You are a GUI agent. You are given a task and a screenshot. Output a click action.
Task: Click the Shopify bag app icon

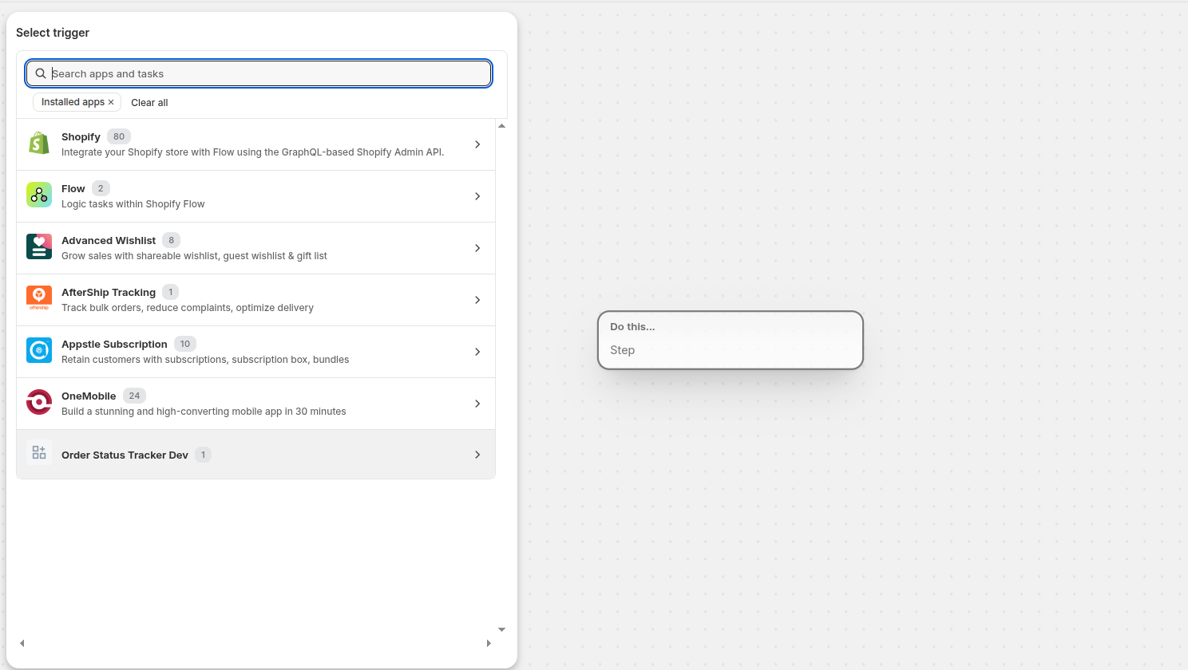(39, 143)
